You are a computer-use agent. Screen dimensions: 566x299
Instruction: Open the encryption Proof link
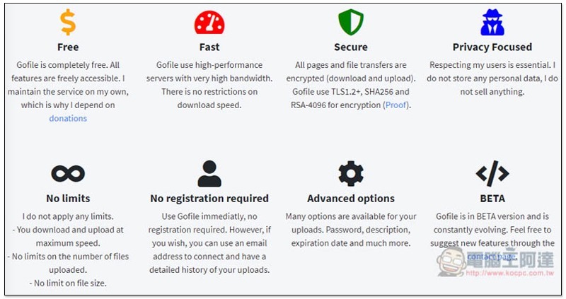(x=396, y=105)
